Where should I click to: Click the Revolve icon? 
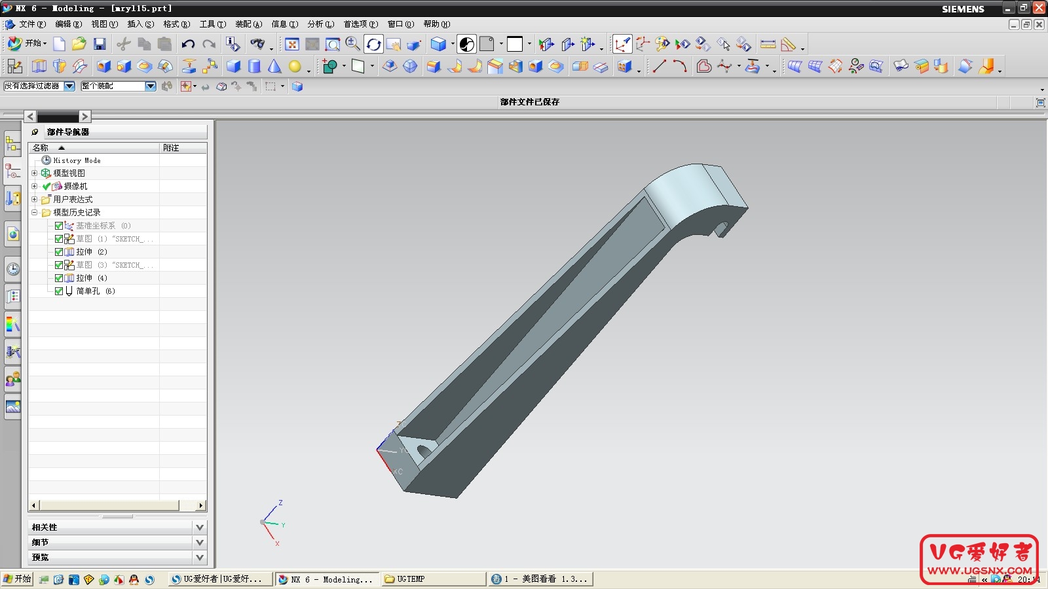click(x=60, y=66)
